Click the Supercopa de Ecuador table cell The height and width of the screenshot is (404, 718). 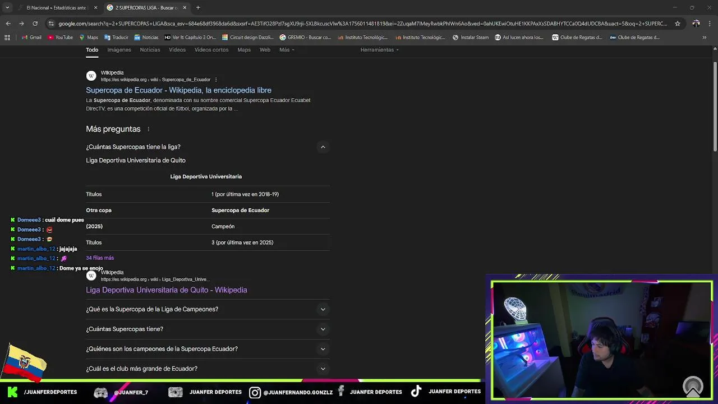[240, 210]
